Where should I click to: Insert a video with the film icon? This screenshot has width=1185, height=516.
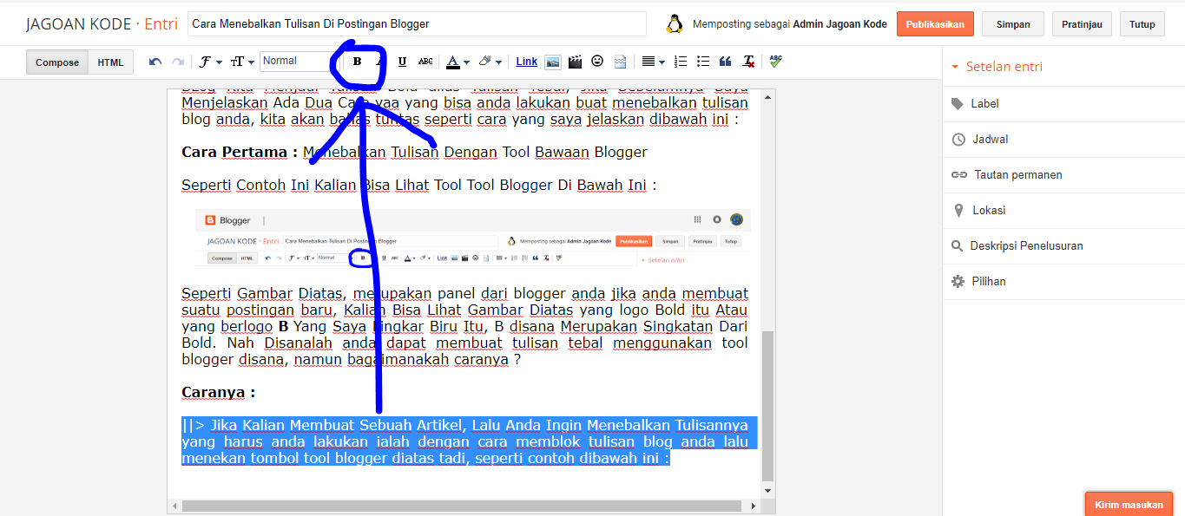pos(573,61)
